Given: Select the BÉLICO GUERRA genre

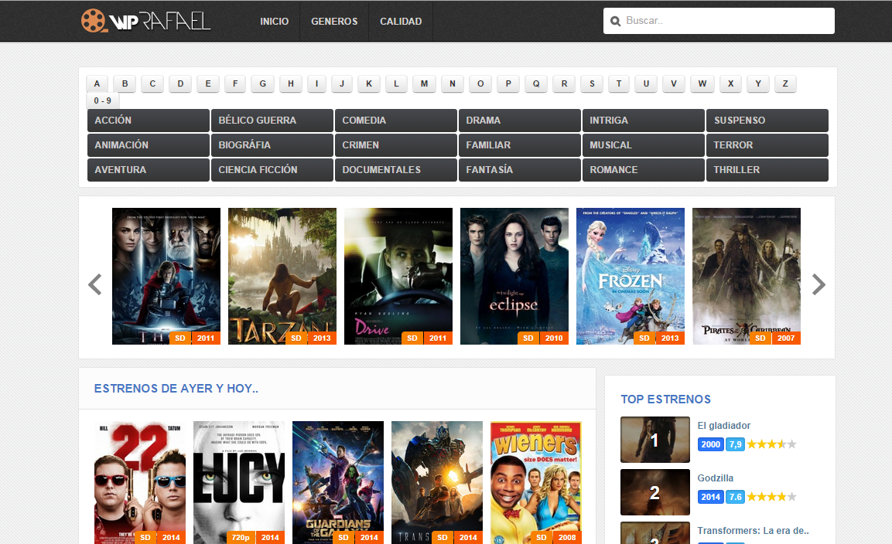Looking at the screenshot, I should [x=272, y=121].
